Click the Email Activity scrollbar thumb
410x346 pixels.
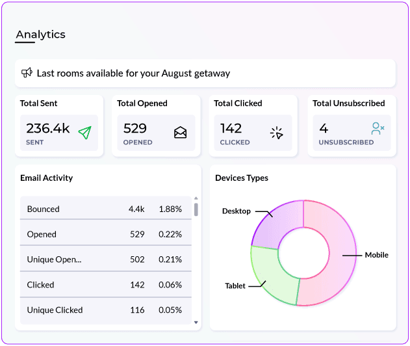196,209
